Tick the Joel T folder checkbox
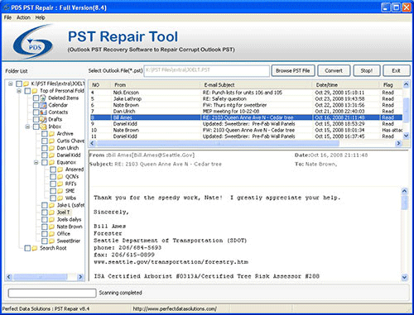Image resolution: width=414 pixels, height=315 pixels. coord(44,212)
